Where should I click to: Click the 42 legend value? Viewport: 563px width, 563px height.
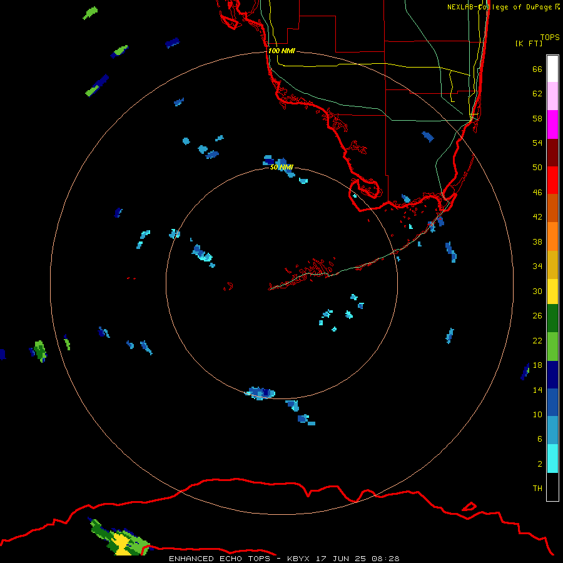pos(537,216)
